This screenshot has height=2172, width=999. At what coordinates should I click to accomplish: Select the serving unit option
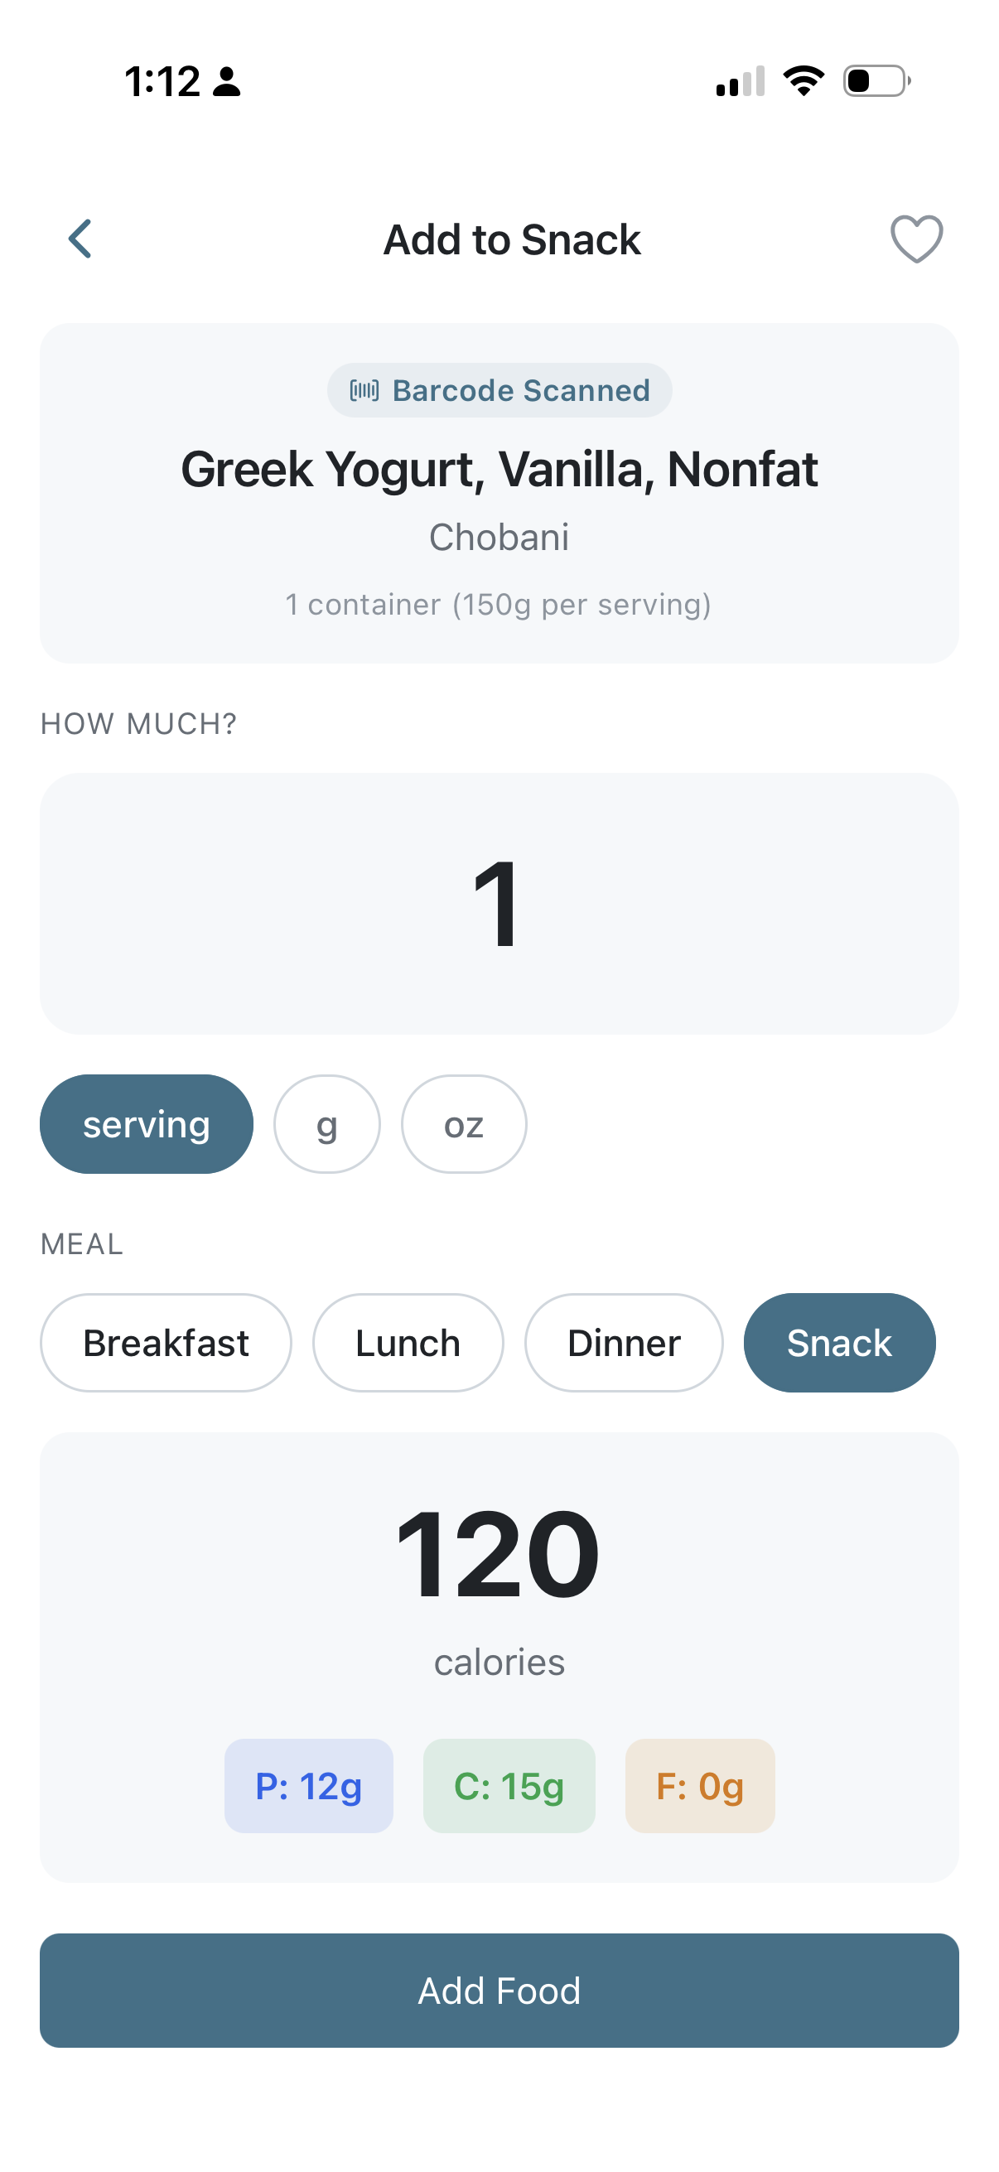147,1124
